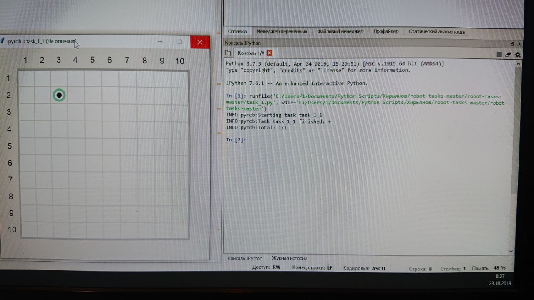Click the robot marker on the grid
The height and width of the screenshot is (300, 534).
point(59,96)
